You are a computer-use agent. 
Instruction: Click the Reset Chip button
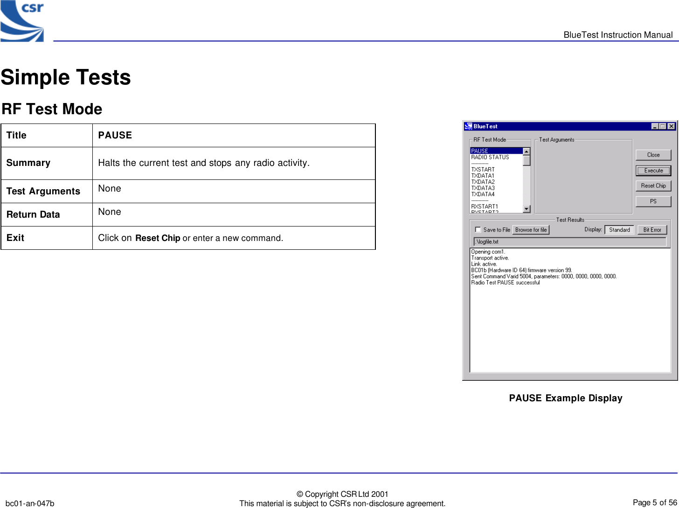tap(653, 185)
